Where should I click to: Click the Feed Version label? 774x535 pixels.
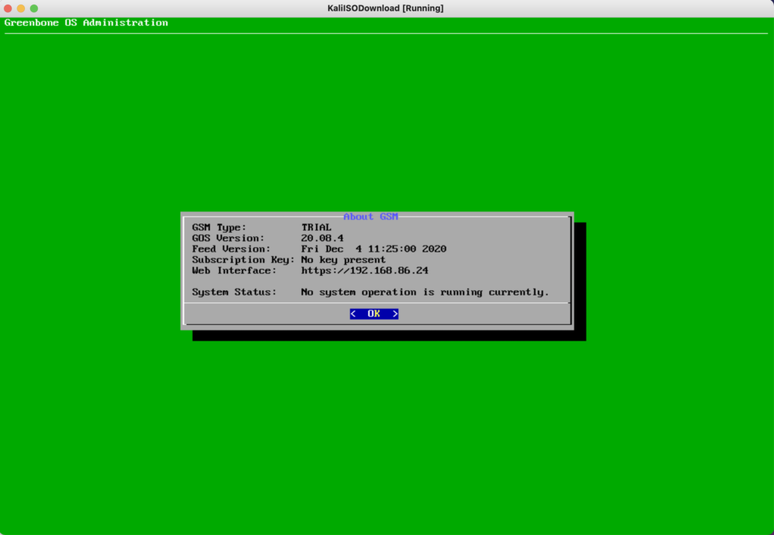[231, 249]
